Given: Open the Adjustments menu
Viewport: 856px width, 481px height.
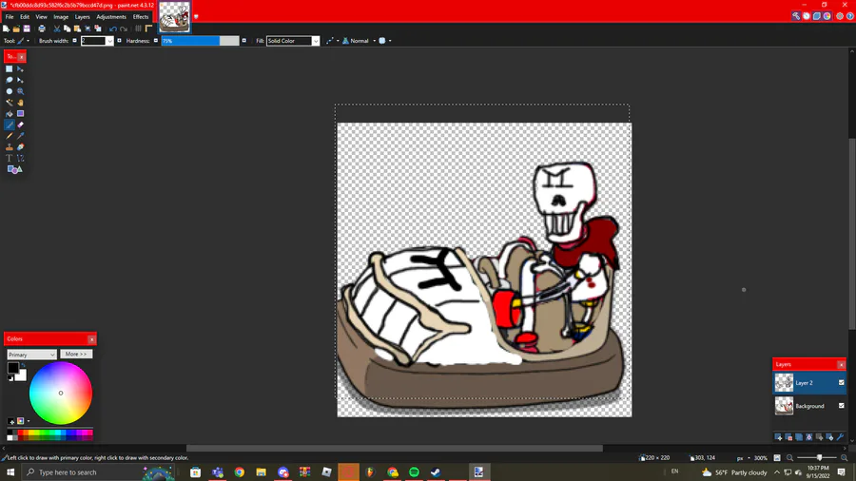Looking at the screenshot, I should coord(111,17).
